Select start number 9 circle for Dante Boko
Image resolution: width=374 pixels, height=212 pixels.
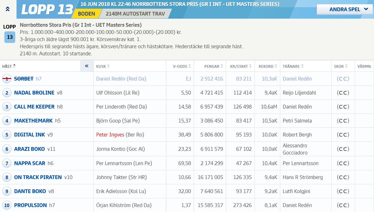click(7, 191)
